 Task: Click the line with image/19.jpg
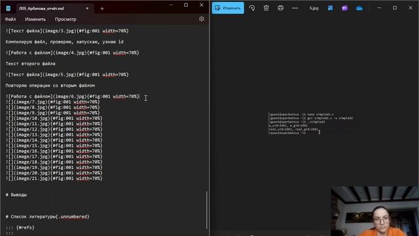point(54,168)
